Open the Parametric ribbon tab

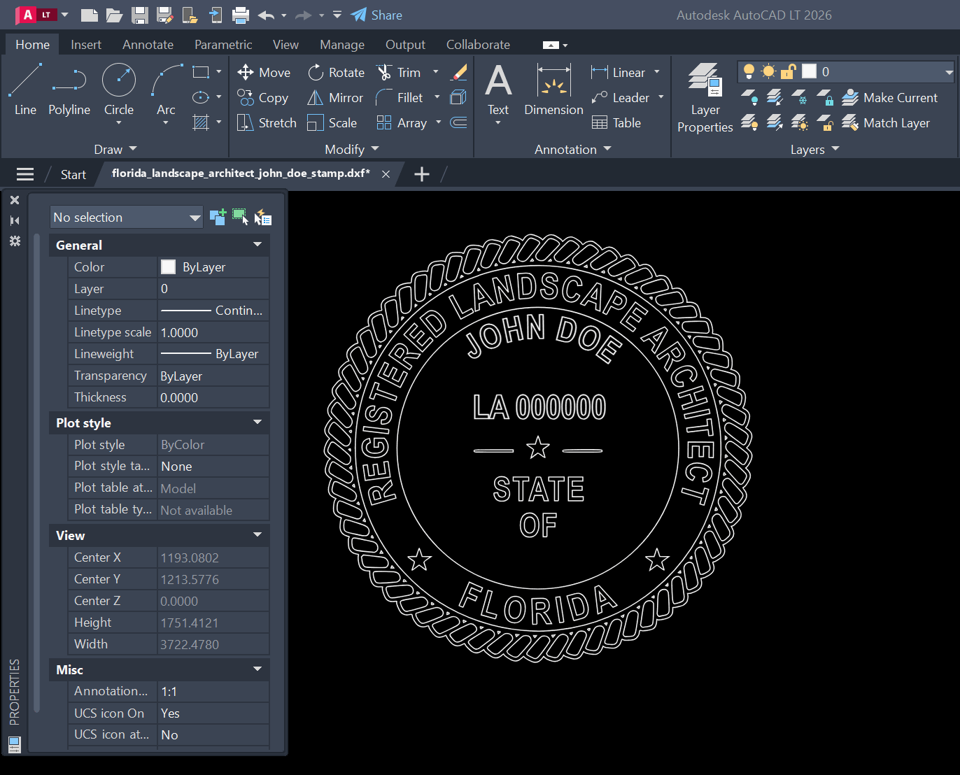pyautogui.click(x=223, y=45)
